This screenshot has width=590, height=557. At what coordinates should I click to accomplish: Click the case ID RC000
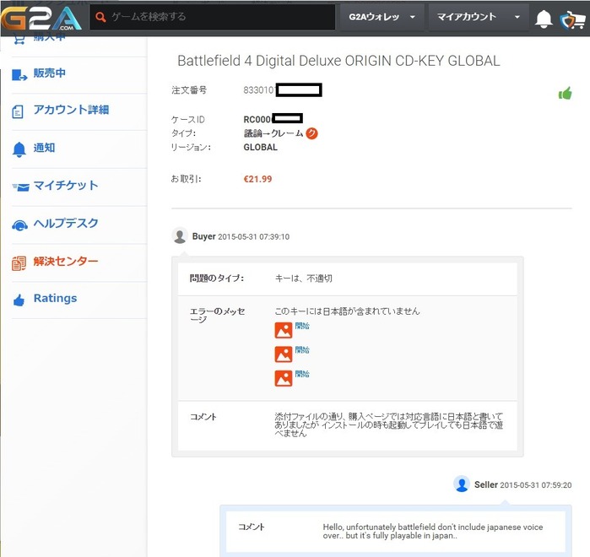[257, 119]
